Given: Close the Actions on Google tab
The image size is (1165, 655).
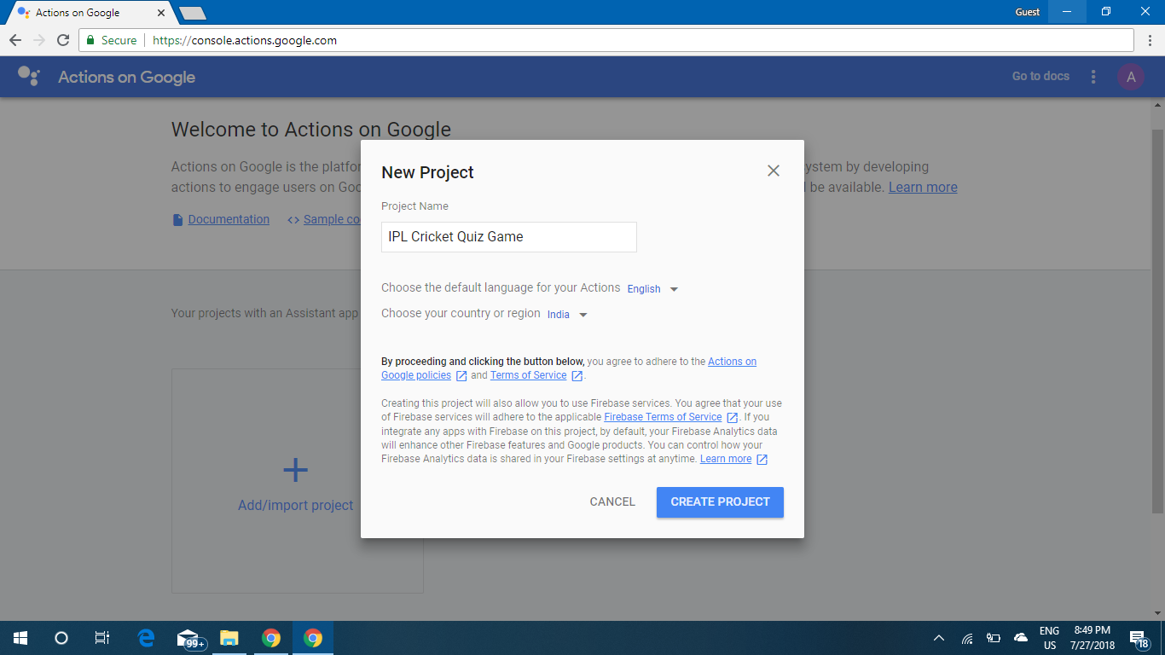Looking at the screenshot, I should coord(161,13).
